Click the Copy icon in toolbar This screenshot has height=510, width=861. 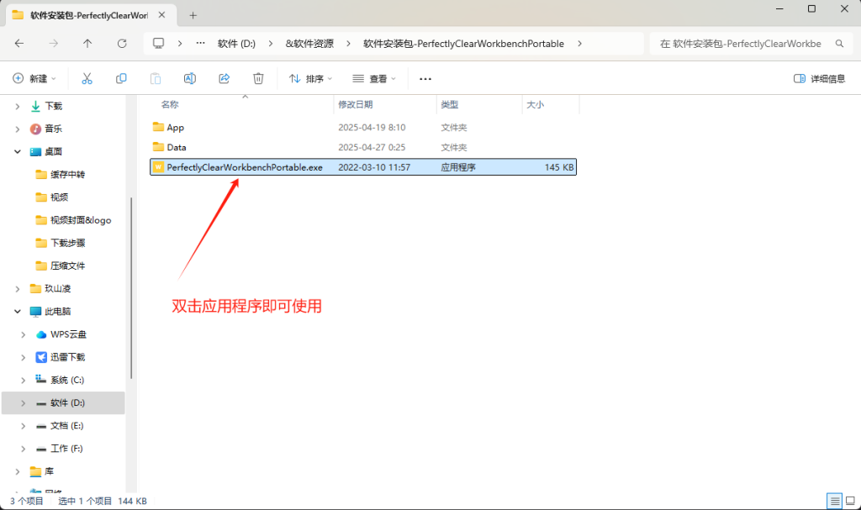click(121, 78)
